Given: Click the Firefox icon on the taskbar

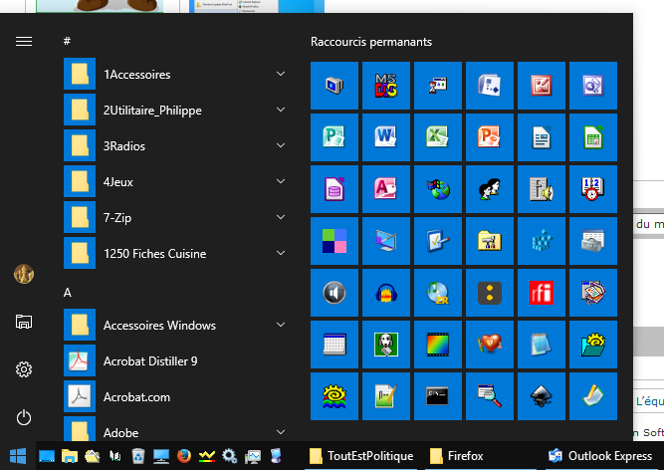Looking at the screenshot, I should click(183, 456).
